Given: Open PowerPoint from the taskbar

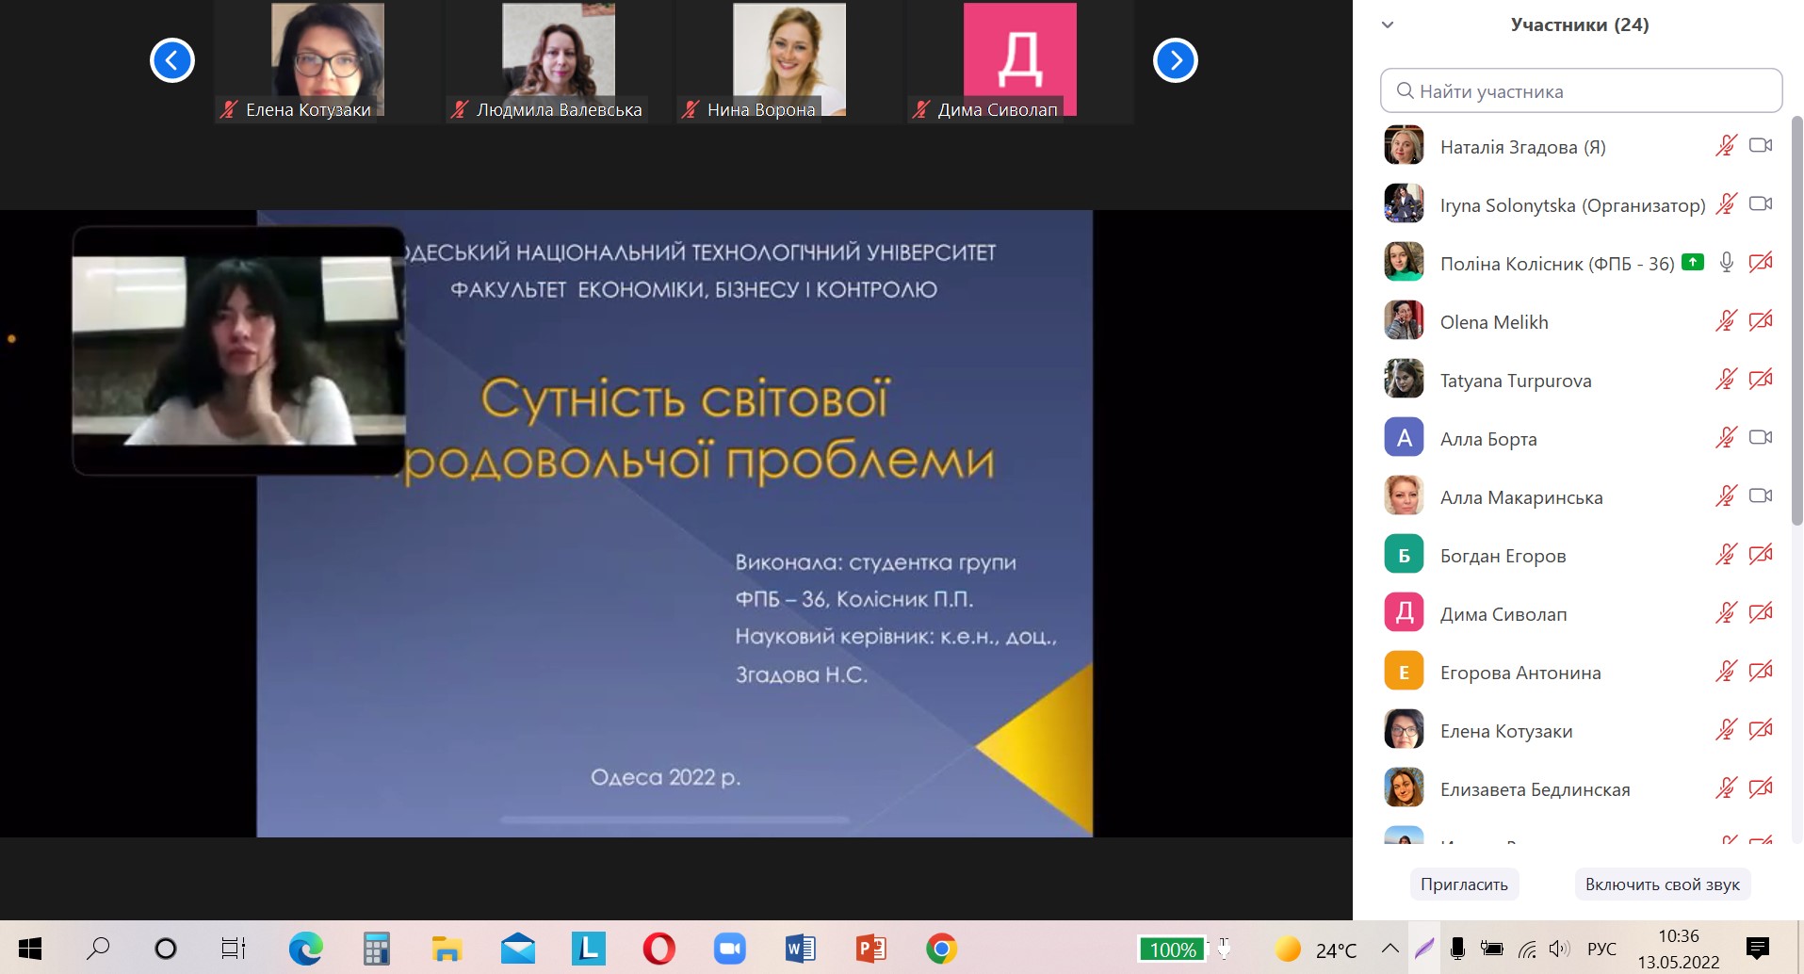Looking at the screenshot, I should pyautogui.click(x=870, y=949).
